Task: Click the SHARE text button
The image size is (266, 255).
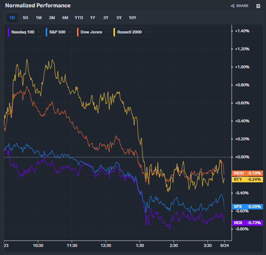Action: click(242, 6)
